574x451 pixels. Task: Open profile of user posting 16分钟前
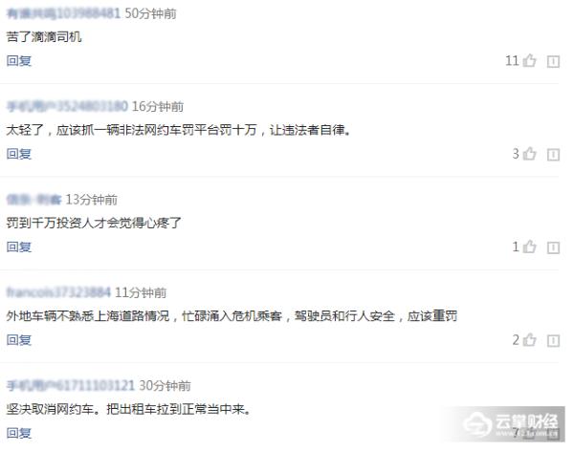point(67,106)
